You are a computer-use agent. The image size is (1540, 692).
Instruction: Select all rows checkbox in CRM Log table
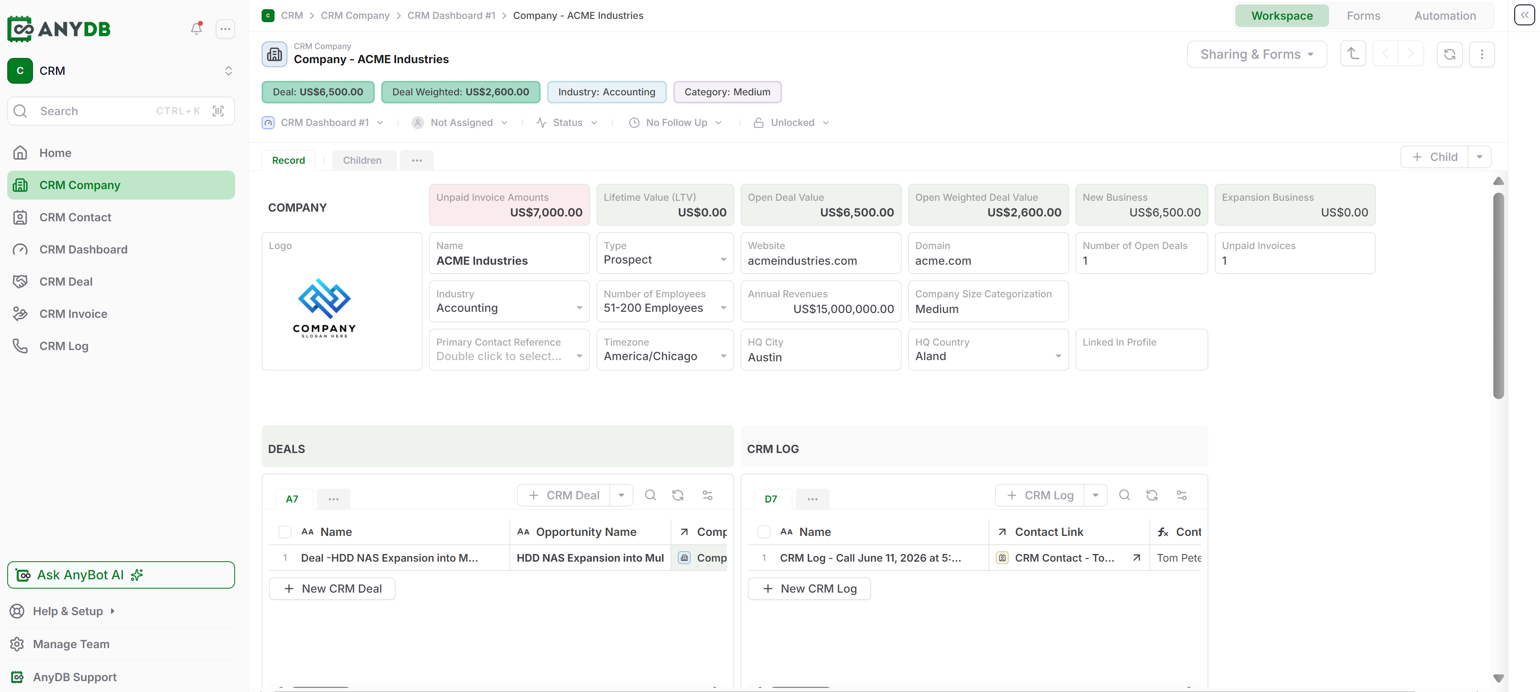coord(764,532)
